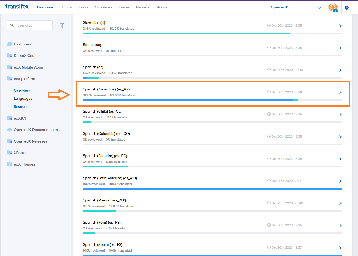Switch to the Editor menu tab
Image resolution: width=358 pixels, height=256 pixels.
tap(67, 7)
